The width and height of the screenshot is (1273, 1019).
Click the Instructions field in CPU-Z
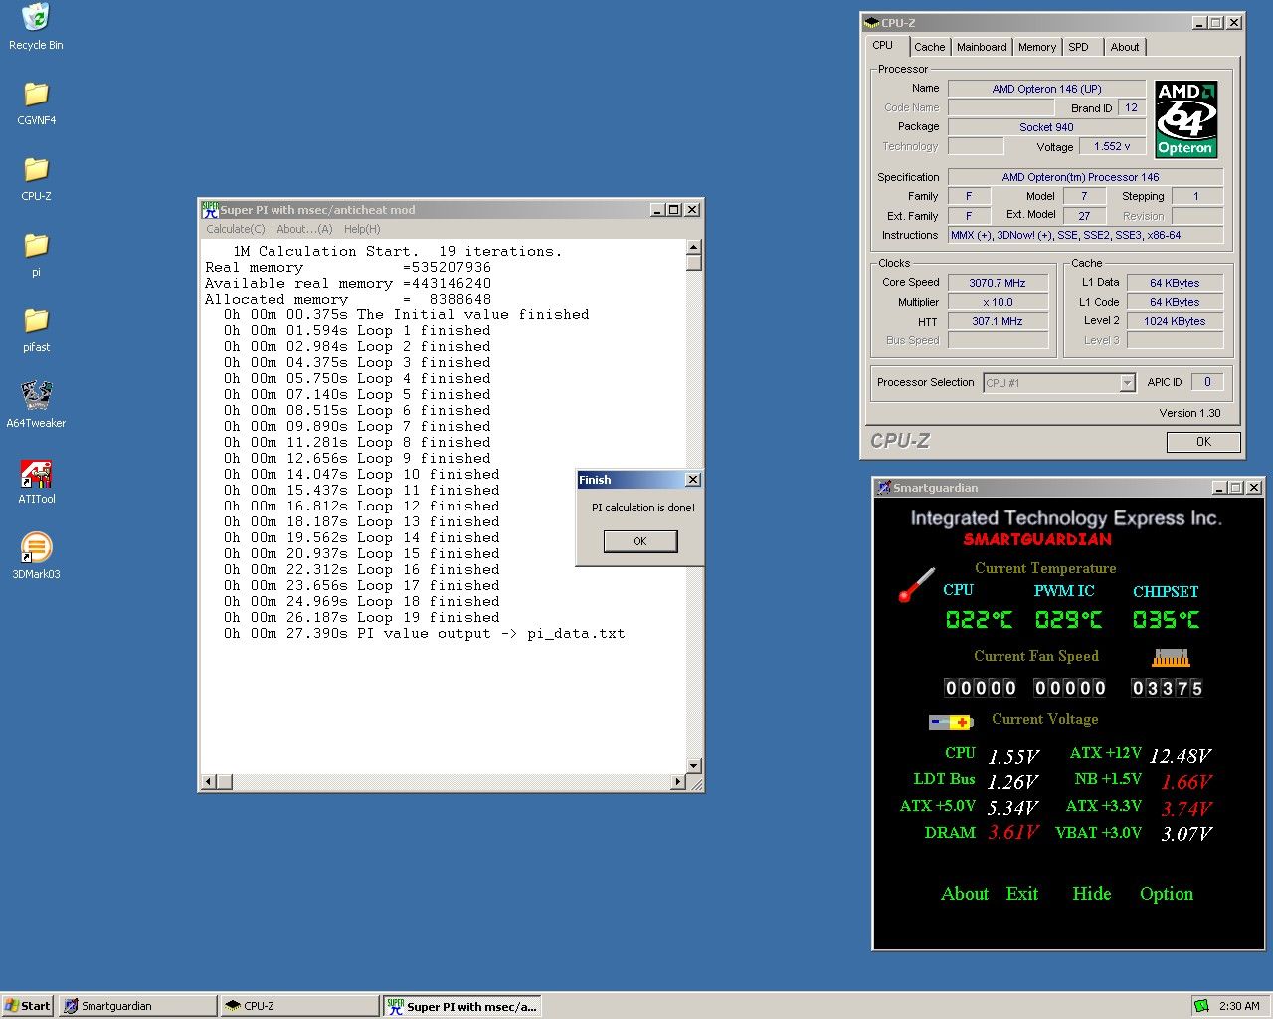1085,235
